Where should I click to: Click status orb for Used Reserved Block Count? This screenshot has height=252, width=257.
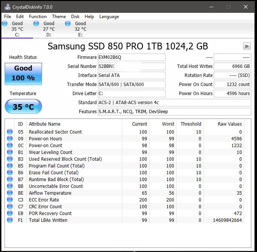10,159
